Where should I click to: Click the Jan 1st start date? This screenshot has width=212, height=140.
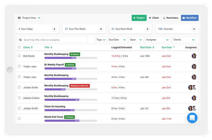click(x=144, y=108)
